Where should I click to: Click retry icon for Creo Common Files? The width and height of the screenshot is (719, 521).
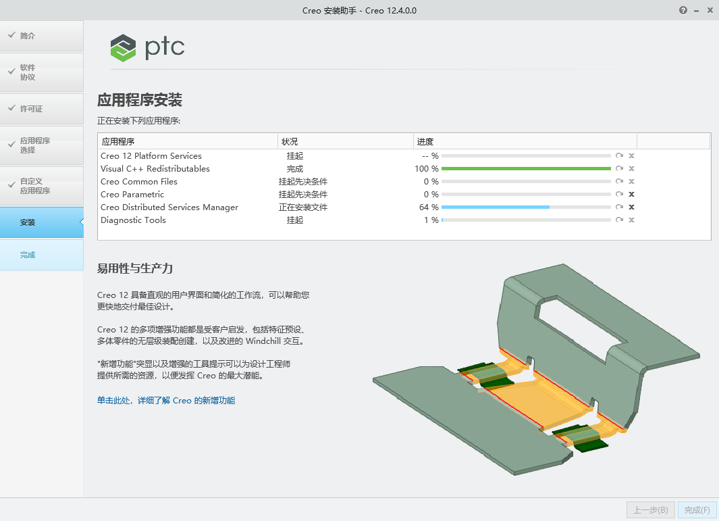[x=619, y=182]
